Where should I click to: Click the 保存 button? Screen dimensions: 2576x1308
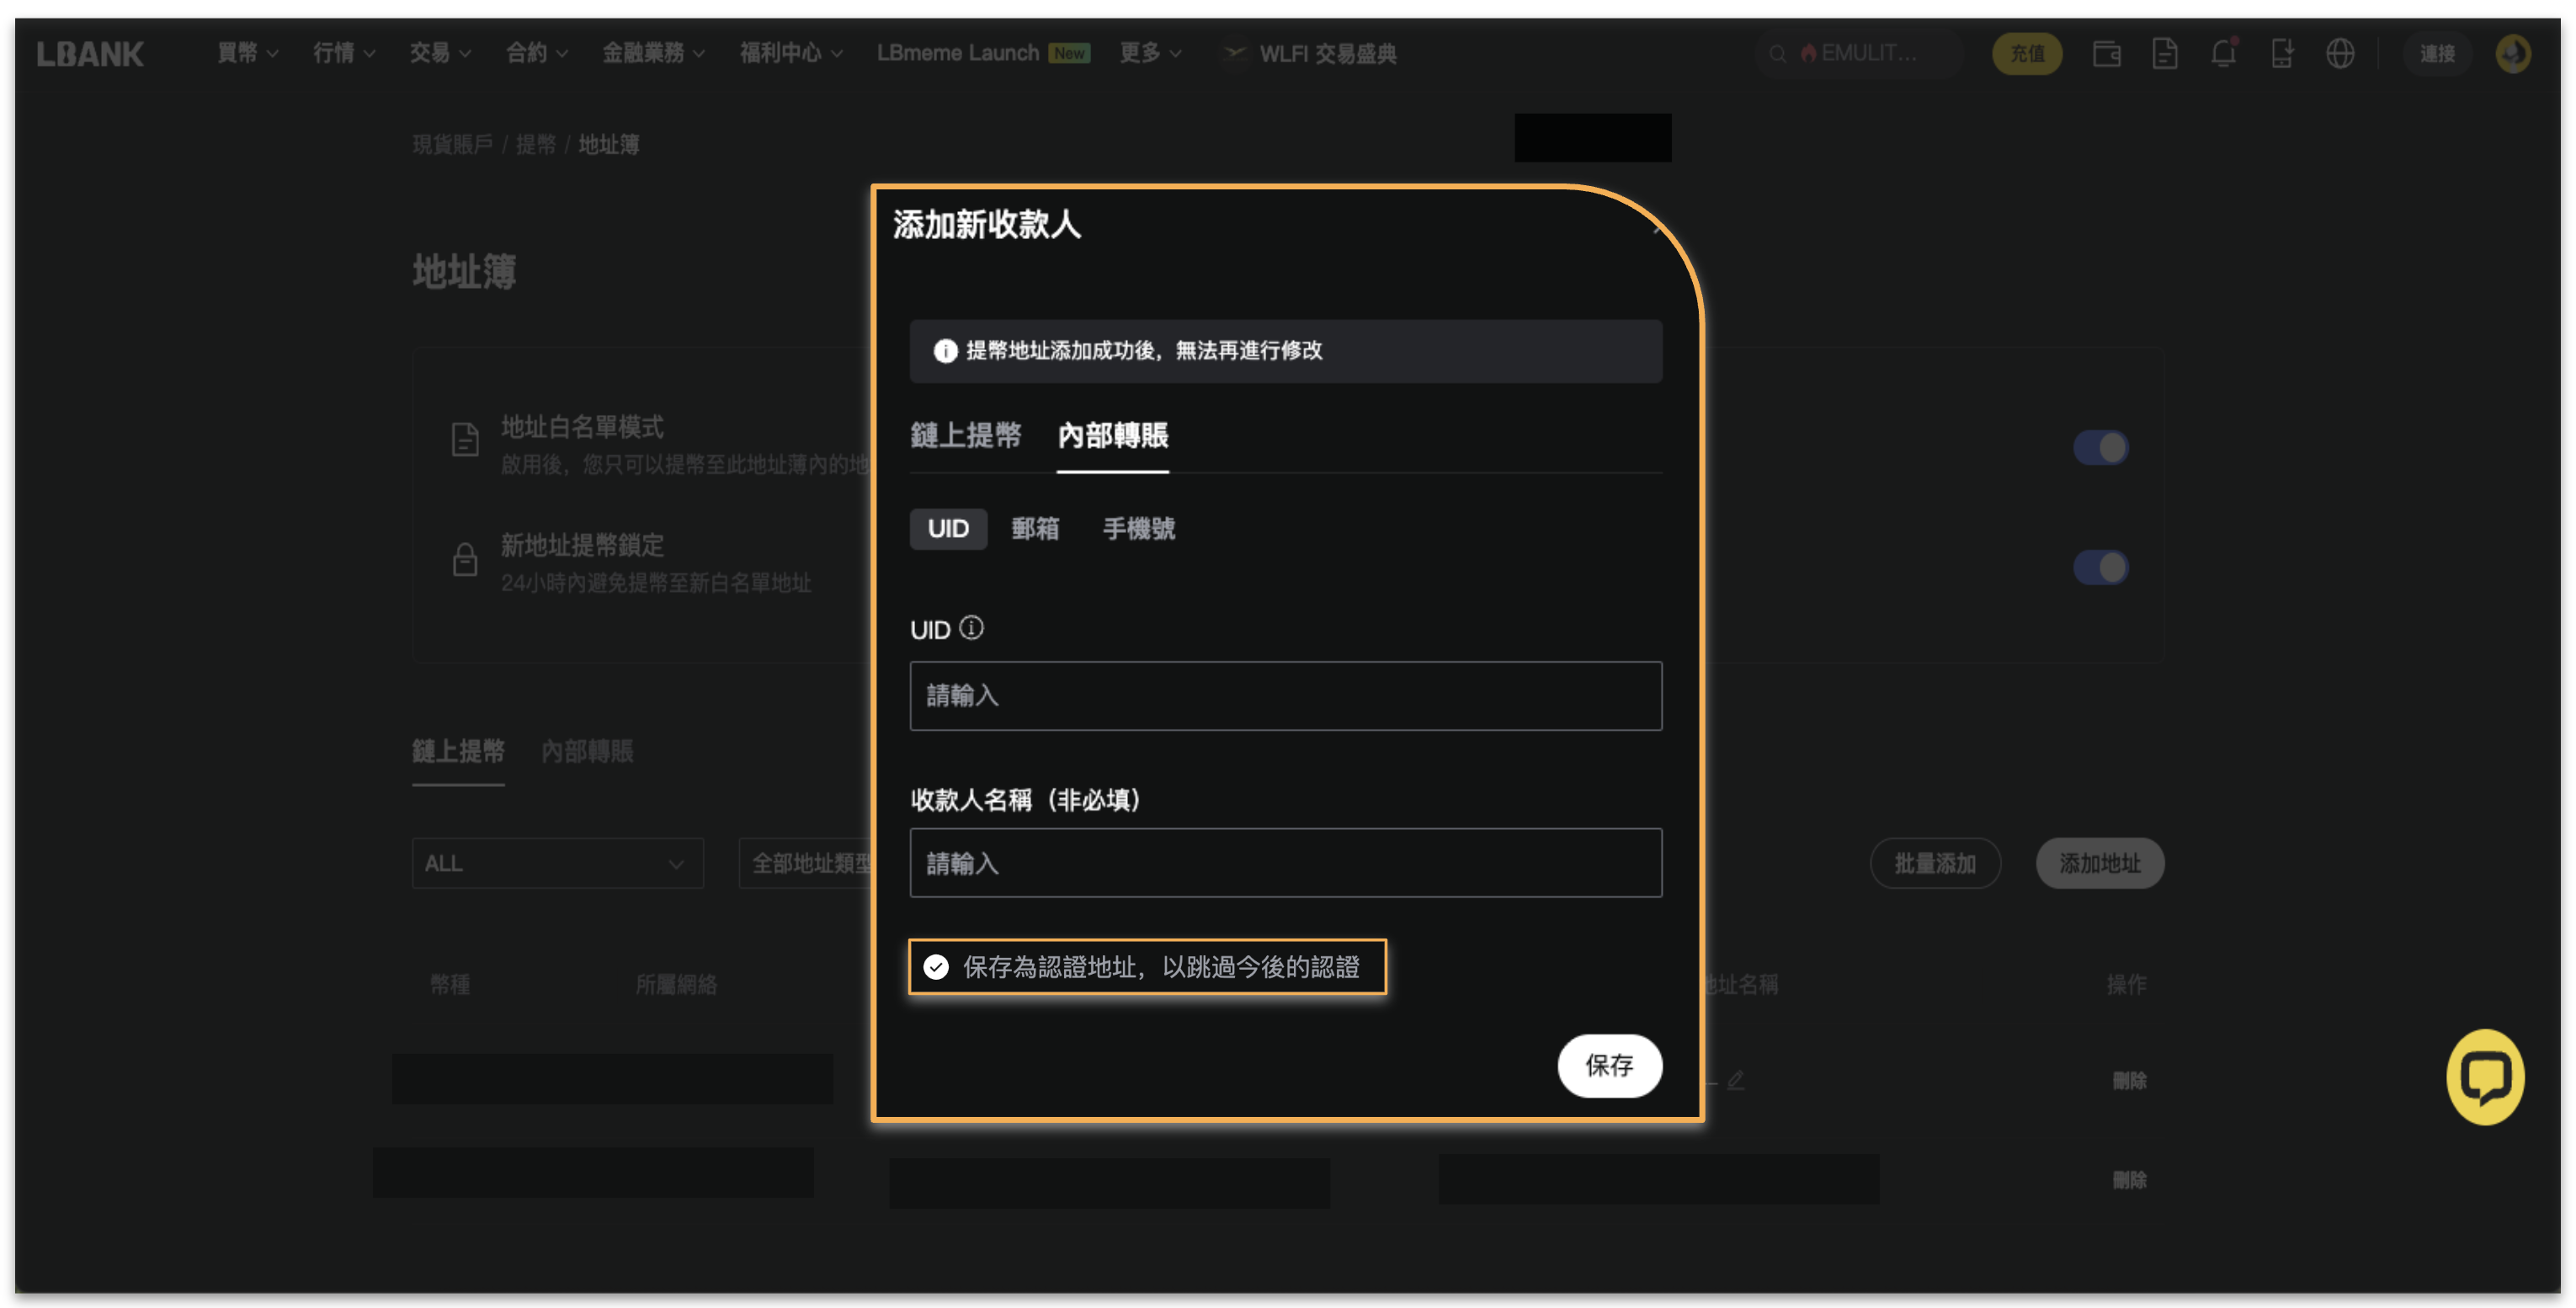click(x=1608, y=1065)
